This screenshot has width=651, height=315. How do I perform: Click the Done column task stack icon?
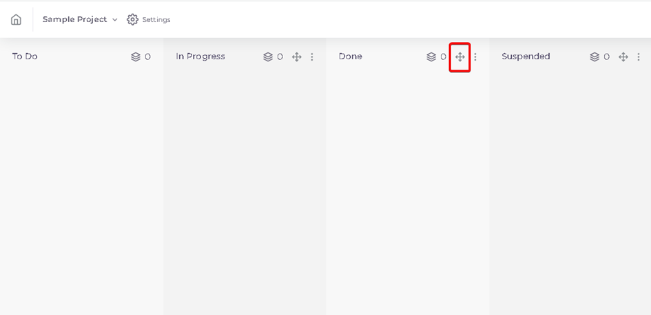[431, 57]
